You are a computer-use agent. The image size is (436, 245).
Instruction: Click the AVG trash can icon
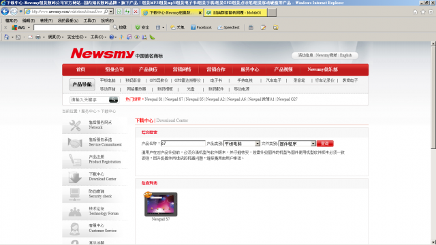click(157, 27)
